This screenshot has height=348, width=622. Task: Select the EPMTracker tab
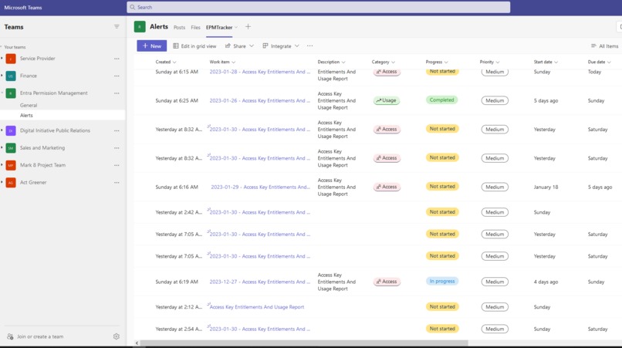click(219, 27)
